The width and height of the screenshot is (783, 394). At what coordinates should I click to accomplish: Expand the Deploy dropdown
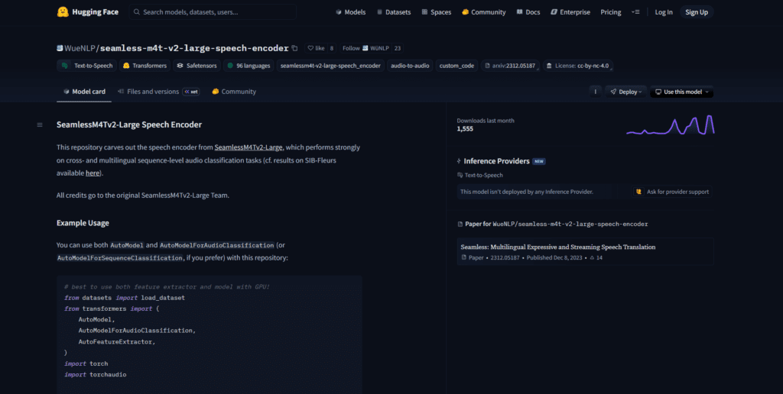[625, 92]
